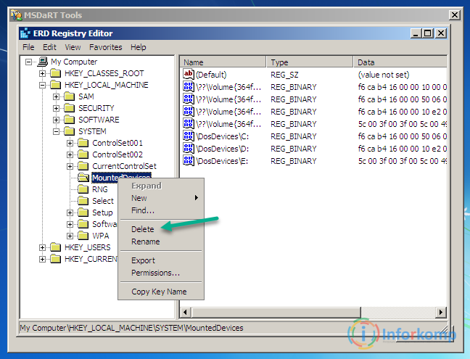Click the SECURITY folder icon
Image resolution: width=470 pixels, height=359 pixels.
tap(69, 108)
